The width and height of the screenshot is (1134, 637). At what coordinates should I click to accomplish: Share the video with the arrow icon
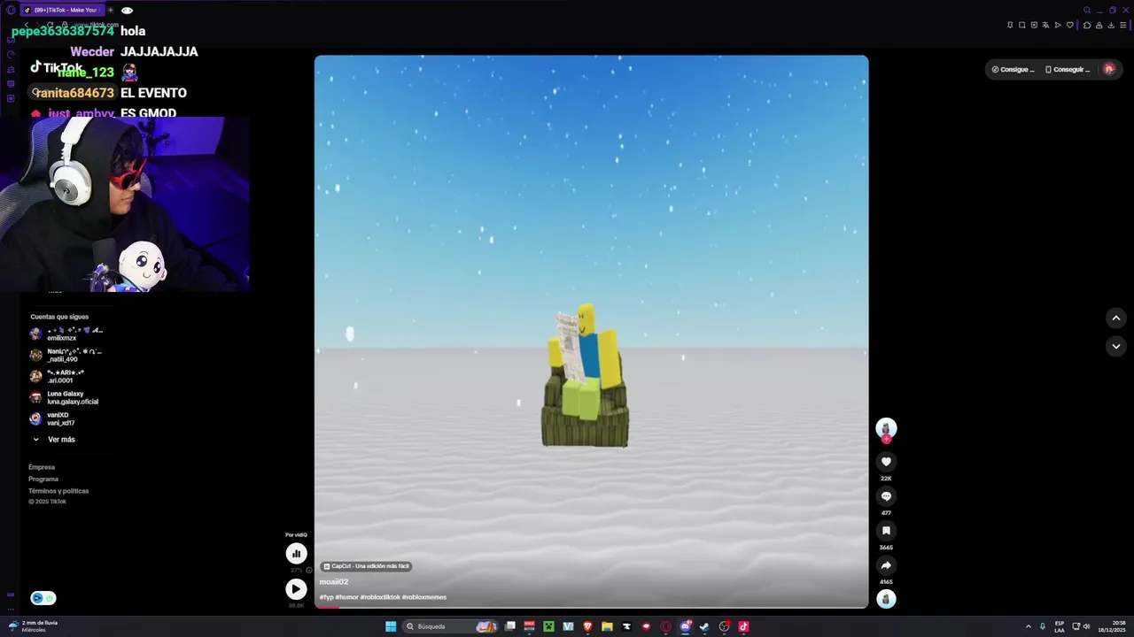(x=886, y=565)
